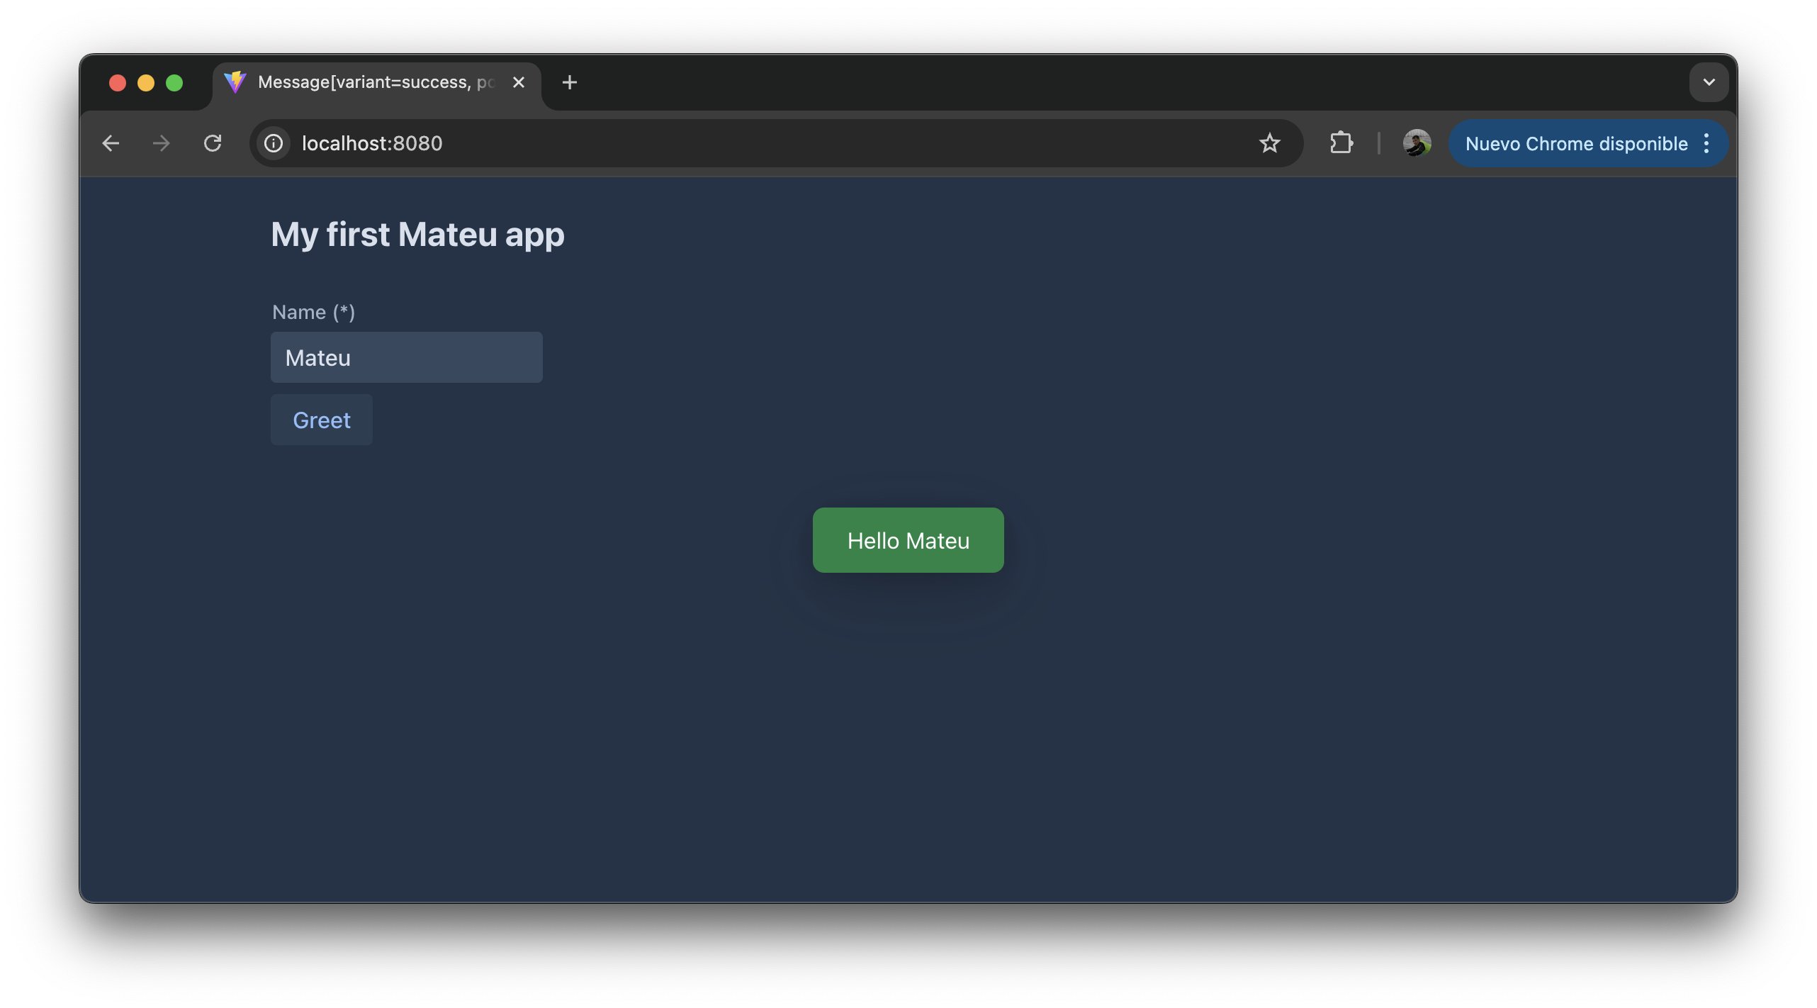The image size is (1817, 1008).
Task: Open the Chrome three-dot menu
Action: coord(1707,144)
